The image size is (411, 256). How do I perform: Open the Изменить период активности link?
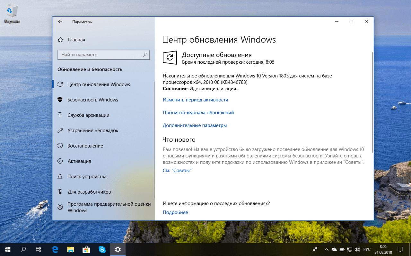(195, 100)
